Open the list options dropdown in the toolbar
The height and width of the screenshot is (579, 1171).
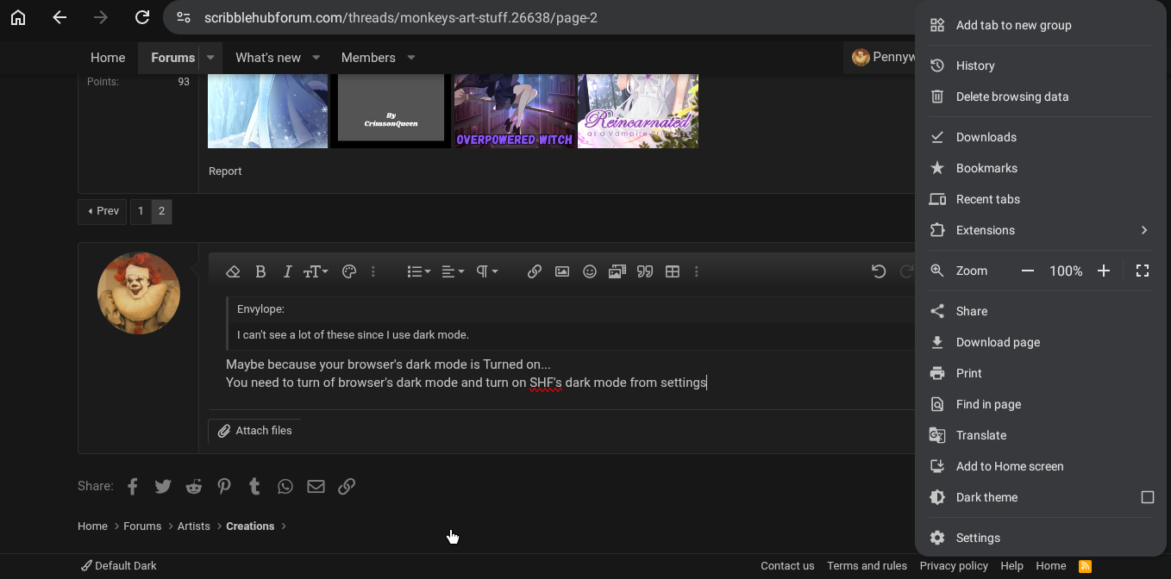click(x=418, y=271)
